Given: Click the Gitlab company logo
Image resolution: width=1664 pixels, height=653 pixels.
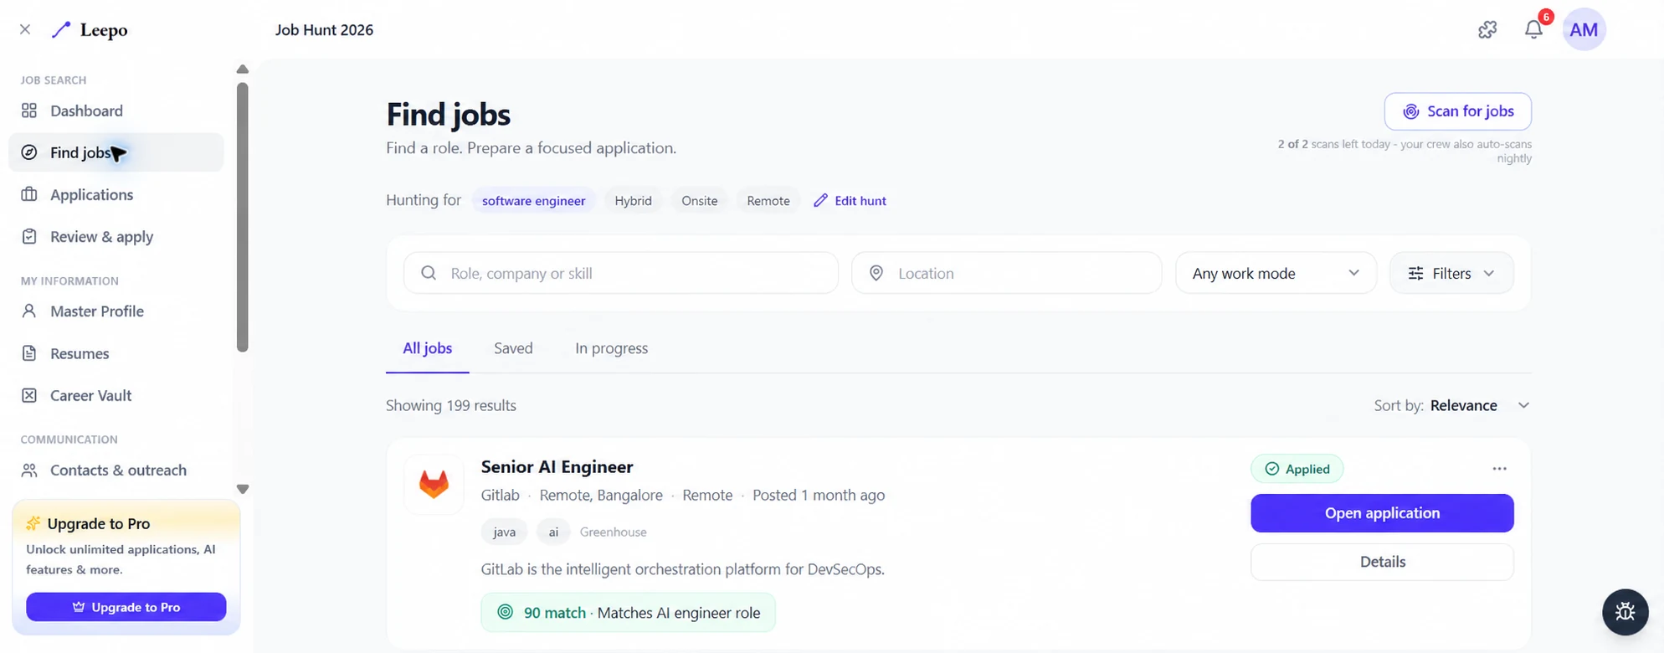Looking at the screenshot, I should 434,484.
